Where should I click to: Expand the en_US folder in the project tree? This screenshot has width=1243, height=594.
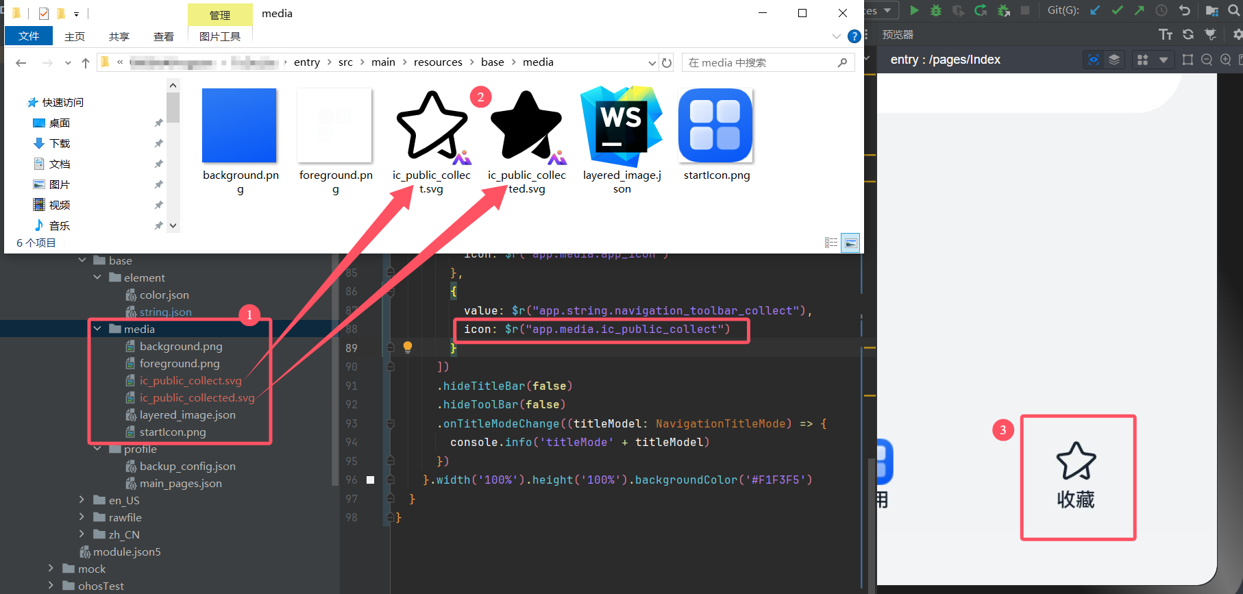click(x=82, y=500)
